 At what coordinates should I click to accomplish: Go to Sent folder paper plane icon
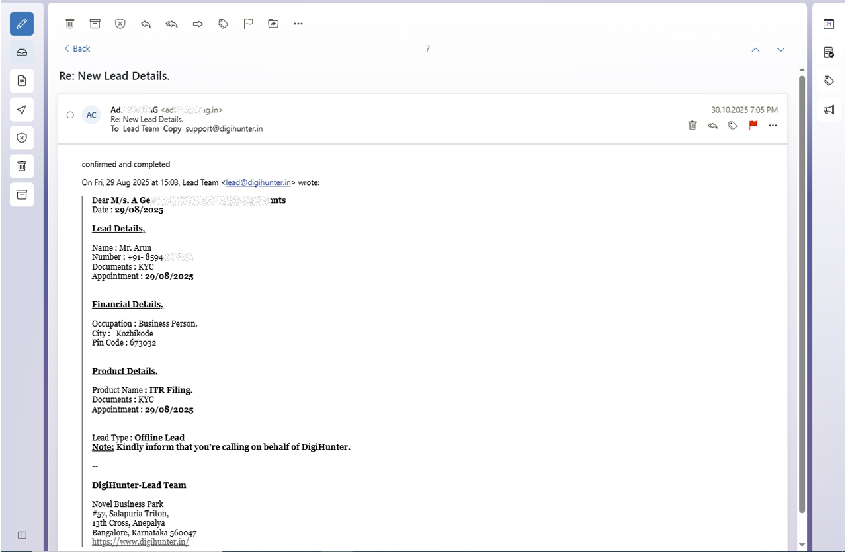(22, 110)
